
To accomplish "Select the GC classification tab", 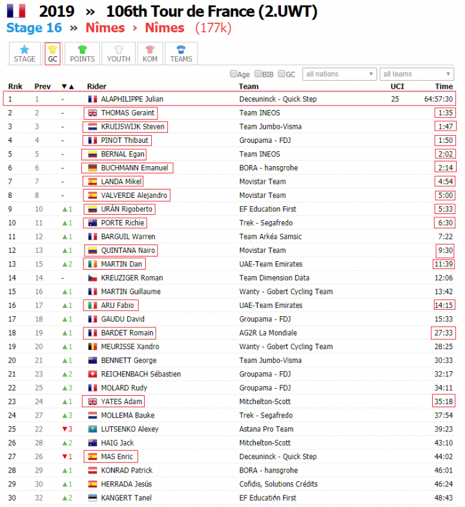I will [x=53, y=54].
